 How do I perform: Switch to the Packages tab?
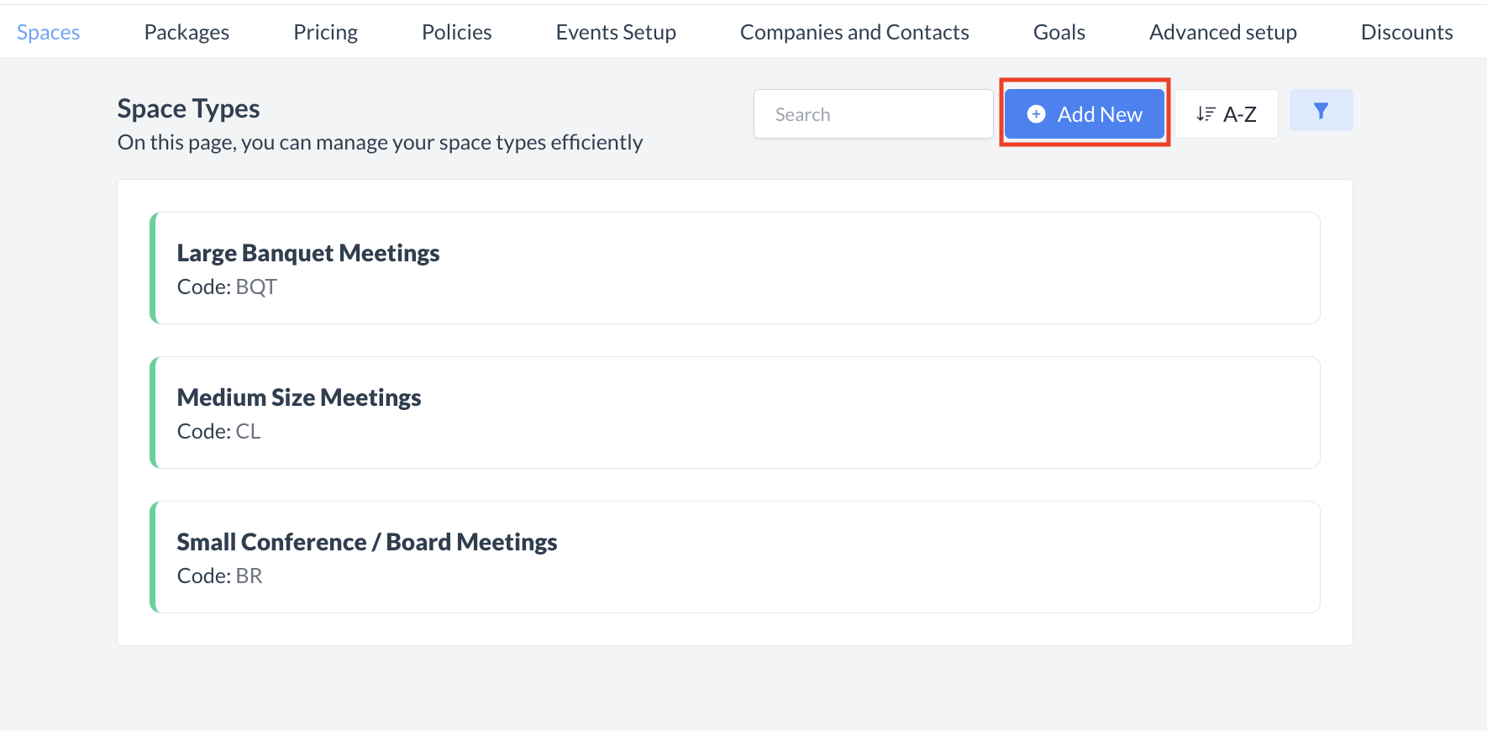(187, 32)
